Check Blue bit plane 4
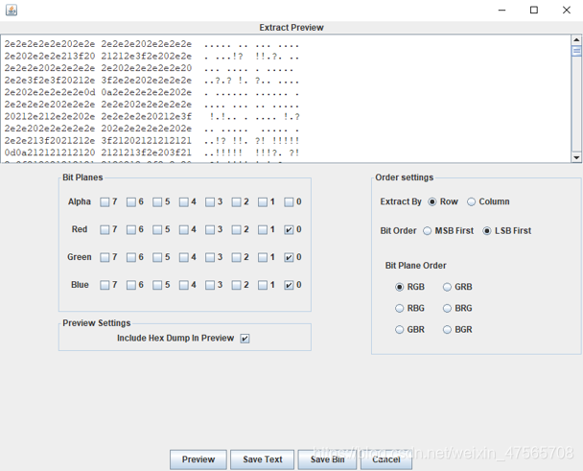 point(184,285)
